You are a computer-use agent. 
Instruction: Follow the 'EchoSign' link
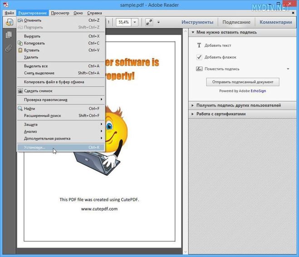pos(258,91)
